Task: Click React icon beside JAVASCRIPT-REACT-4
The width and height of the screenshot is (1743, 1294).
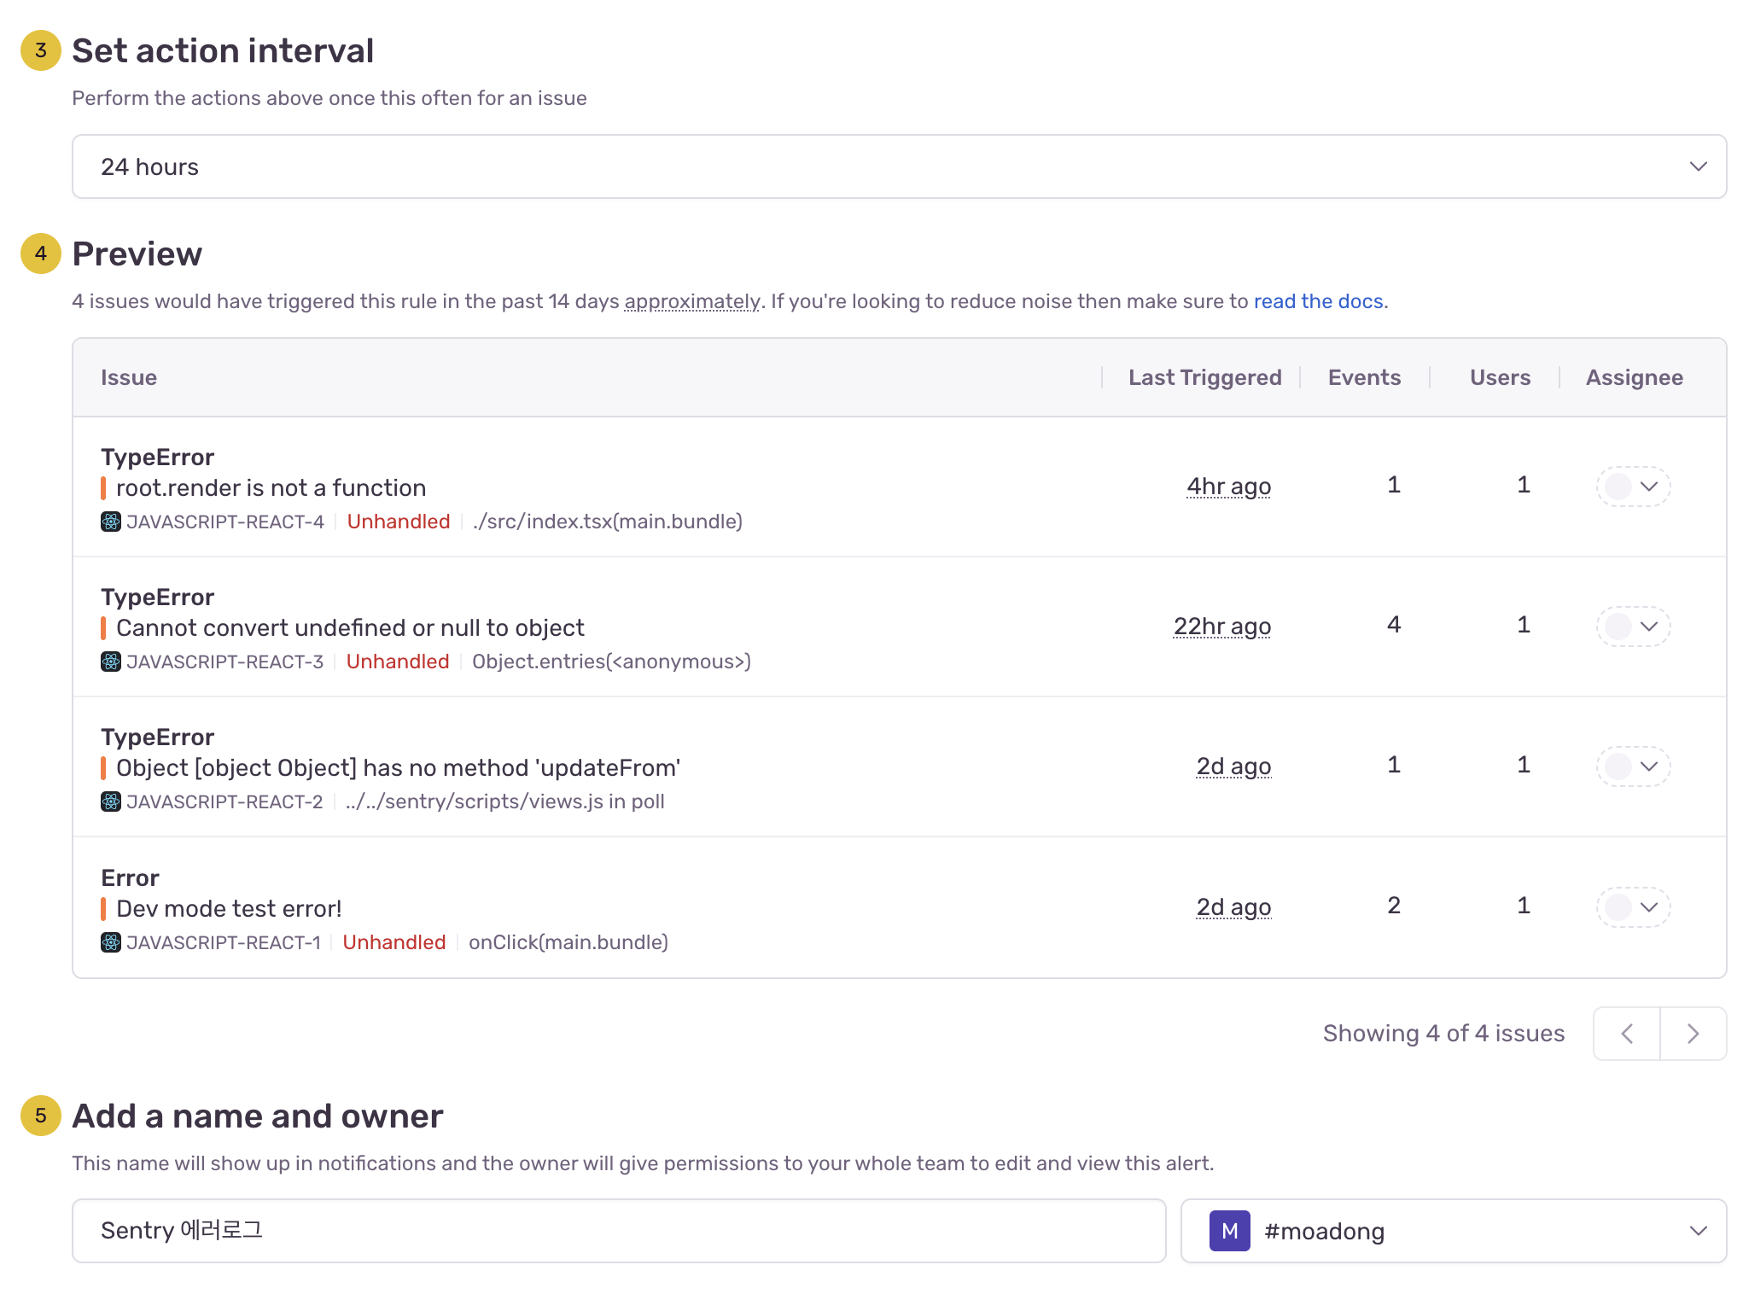Action: (x=110, y=522)
